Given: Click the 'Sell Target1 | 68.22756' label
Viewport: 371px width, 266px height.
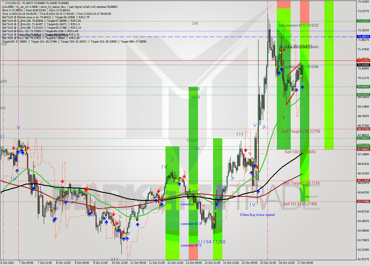Looking at the screenshot, I should [x=301, y=131].
